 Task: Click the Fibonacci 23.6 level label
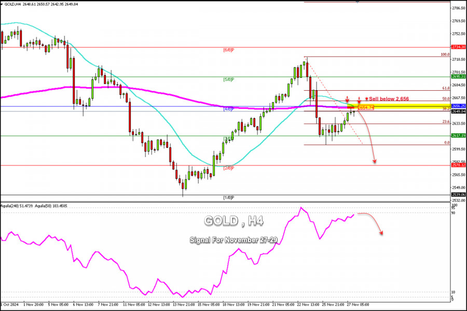(446, 122)
